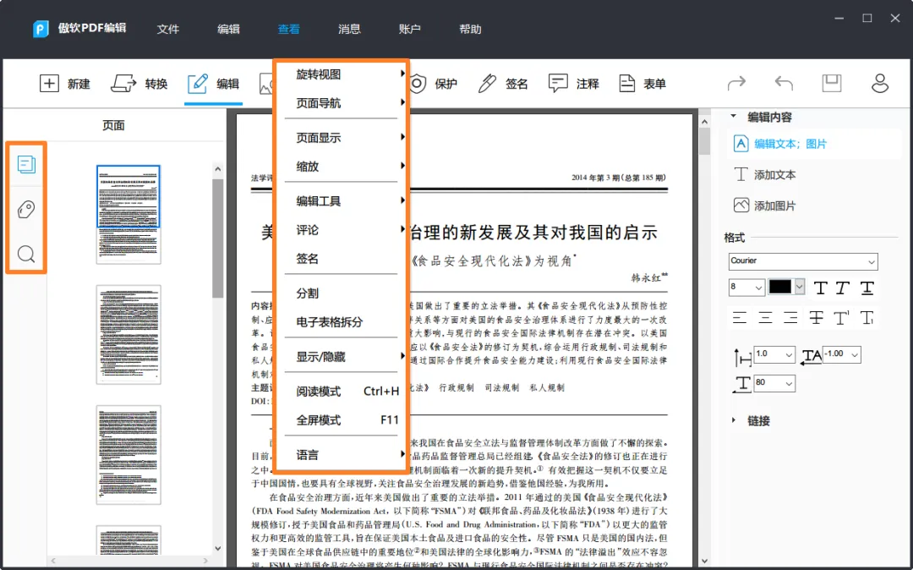The height and width of the screenshot is (570, 913).
Task: Choose 添加图片 tool
Action: click(x=764, y=206)
